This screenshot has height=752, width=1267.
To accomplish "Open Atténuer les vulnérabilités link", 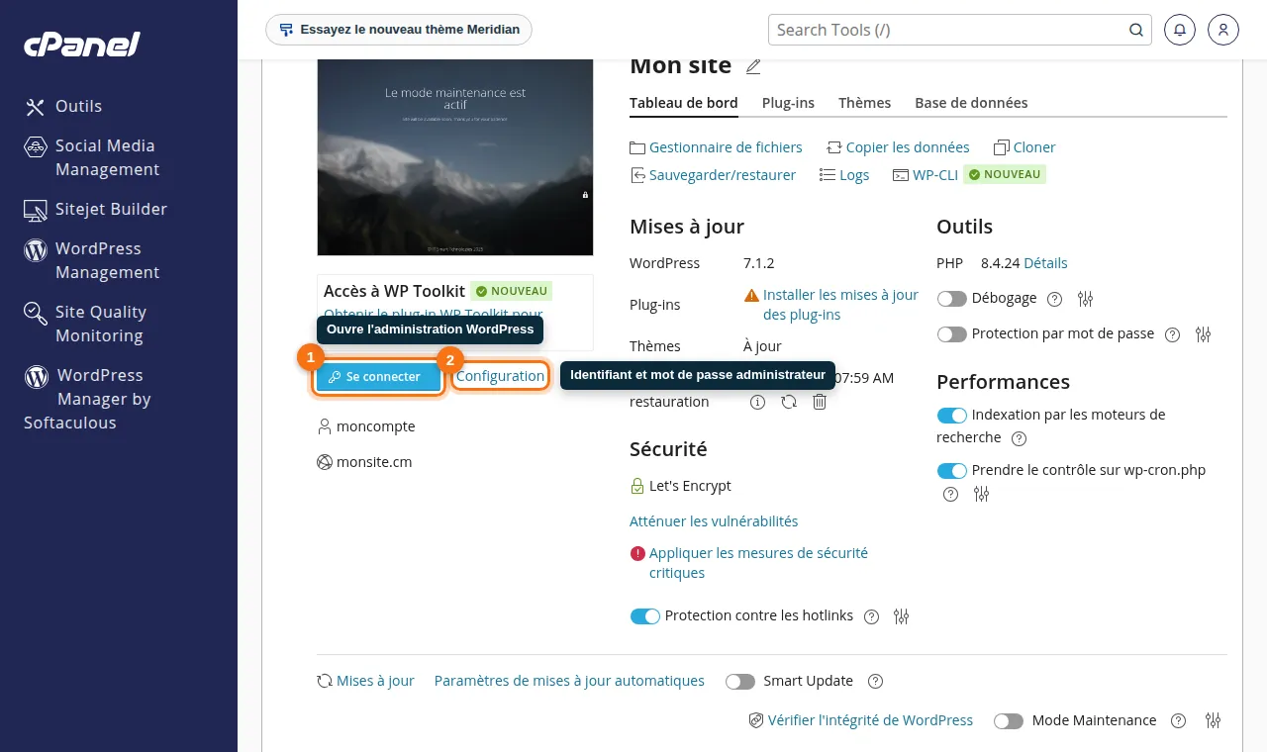I will pyautogui.click(x=714, y=521).
